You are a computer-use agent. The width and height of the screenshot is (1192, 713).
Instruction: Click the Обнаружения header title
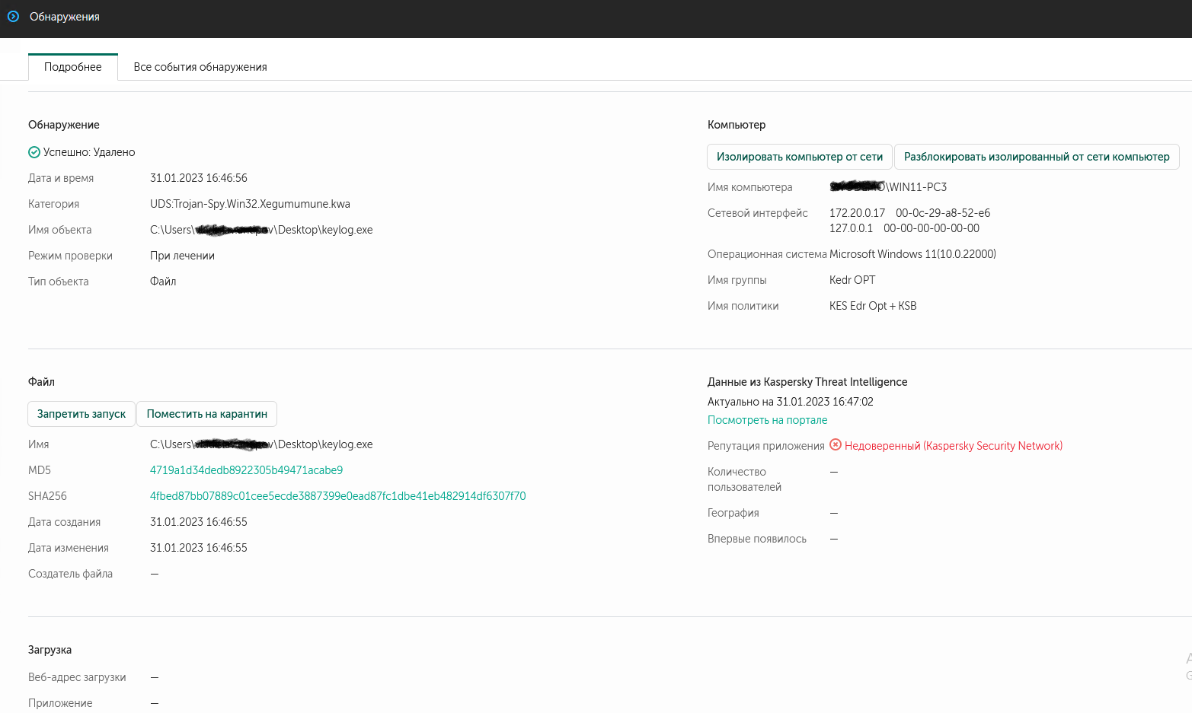(65, 17)
